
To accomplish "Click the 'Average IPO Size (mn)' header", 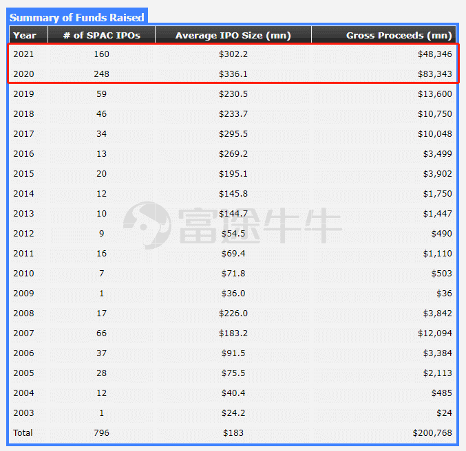I will [233, 35].
